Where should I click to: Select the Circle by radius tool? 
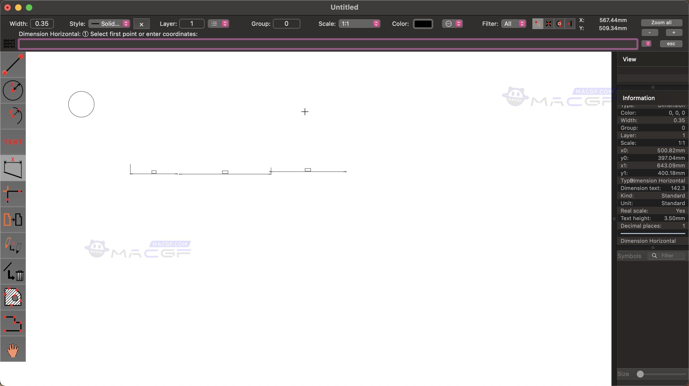point(13,90)
